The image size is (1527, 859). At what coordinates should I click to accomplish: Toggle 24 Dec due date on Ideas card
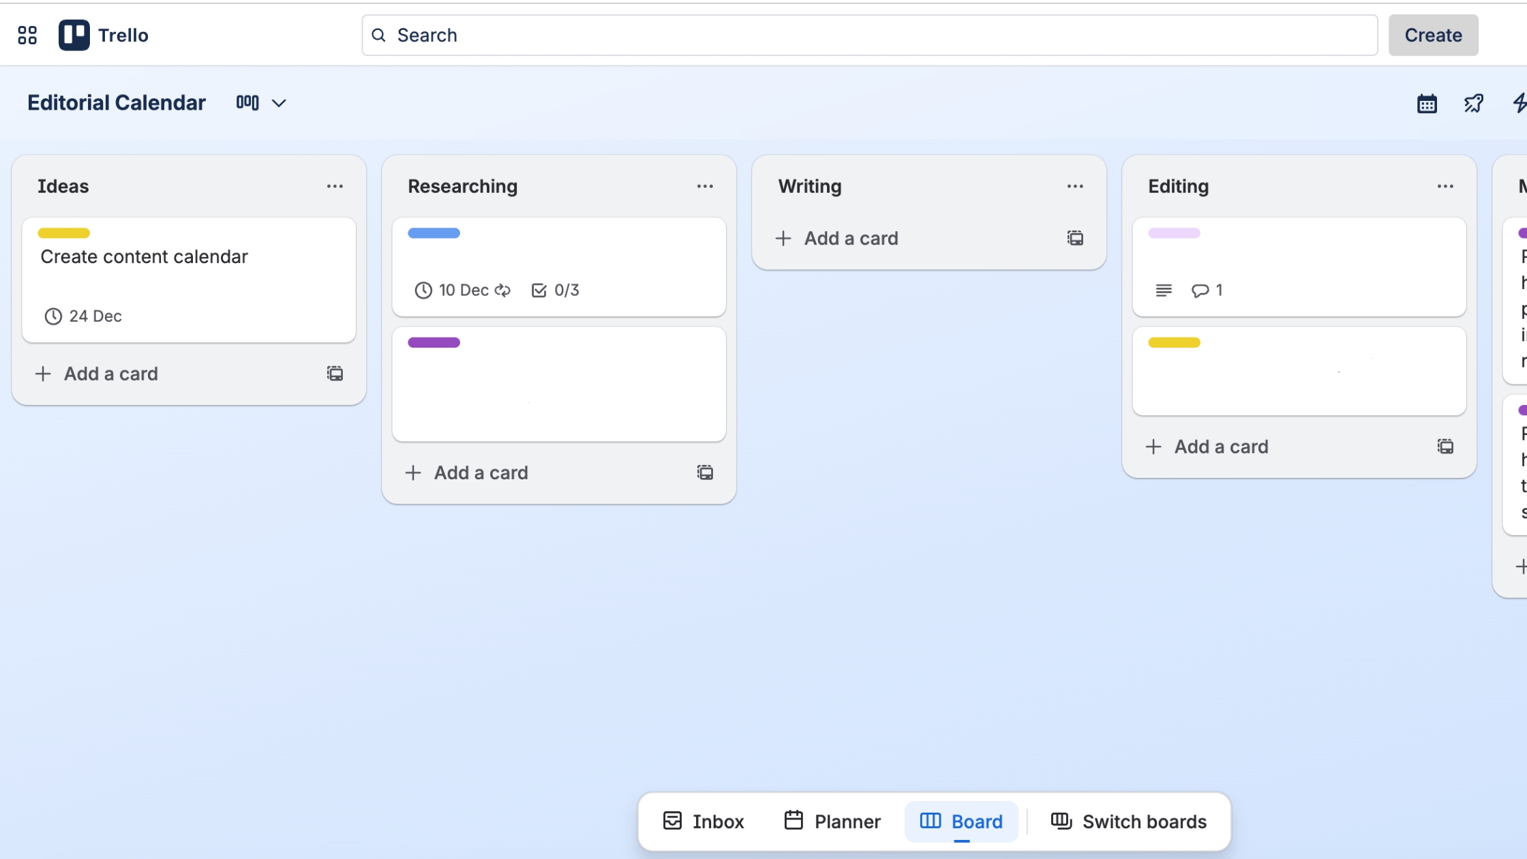tap(82, 316)
